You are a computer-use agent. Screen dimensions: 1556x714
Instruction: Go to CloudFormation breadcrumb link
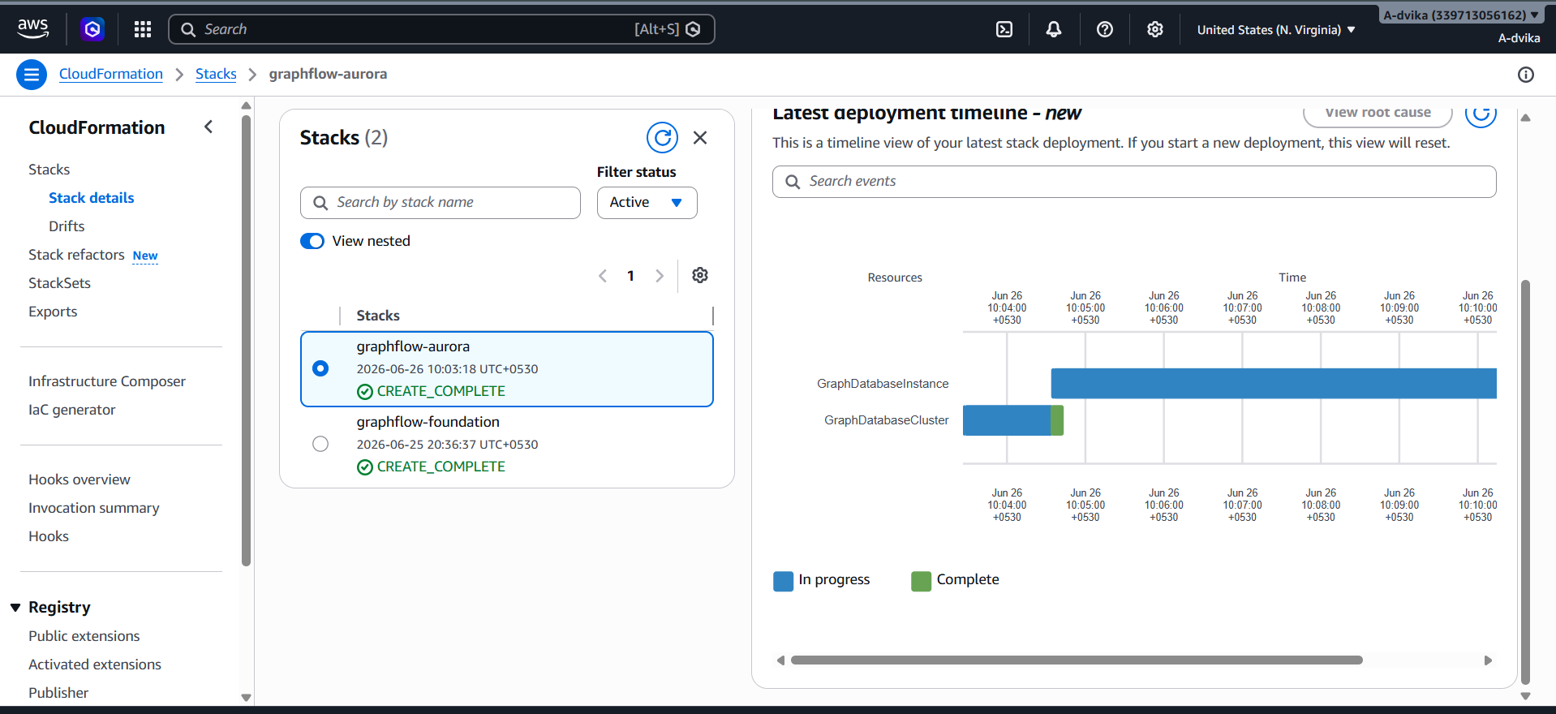[x=111, y=74]
